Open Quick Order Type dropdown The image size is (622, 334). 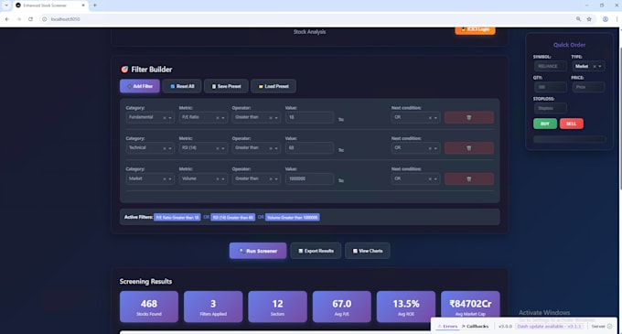pos(588,66)
